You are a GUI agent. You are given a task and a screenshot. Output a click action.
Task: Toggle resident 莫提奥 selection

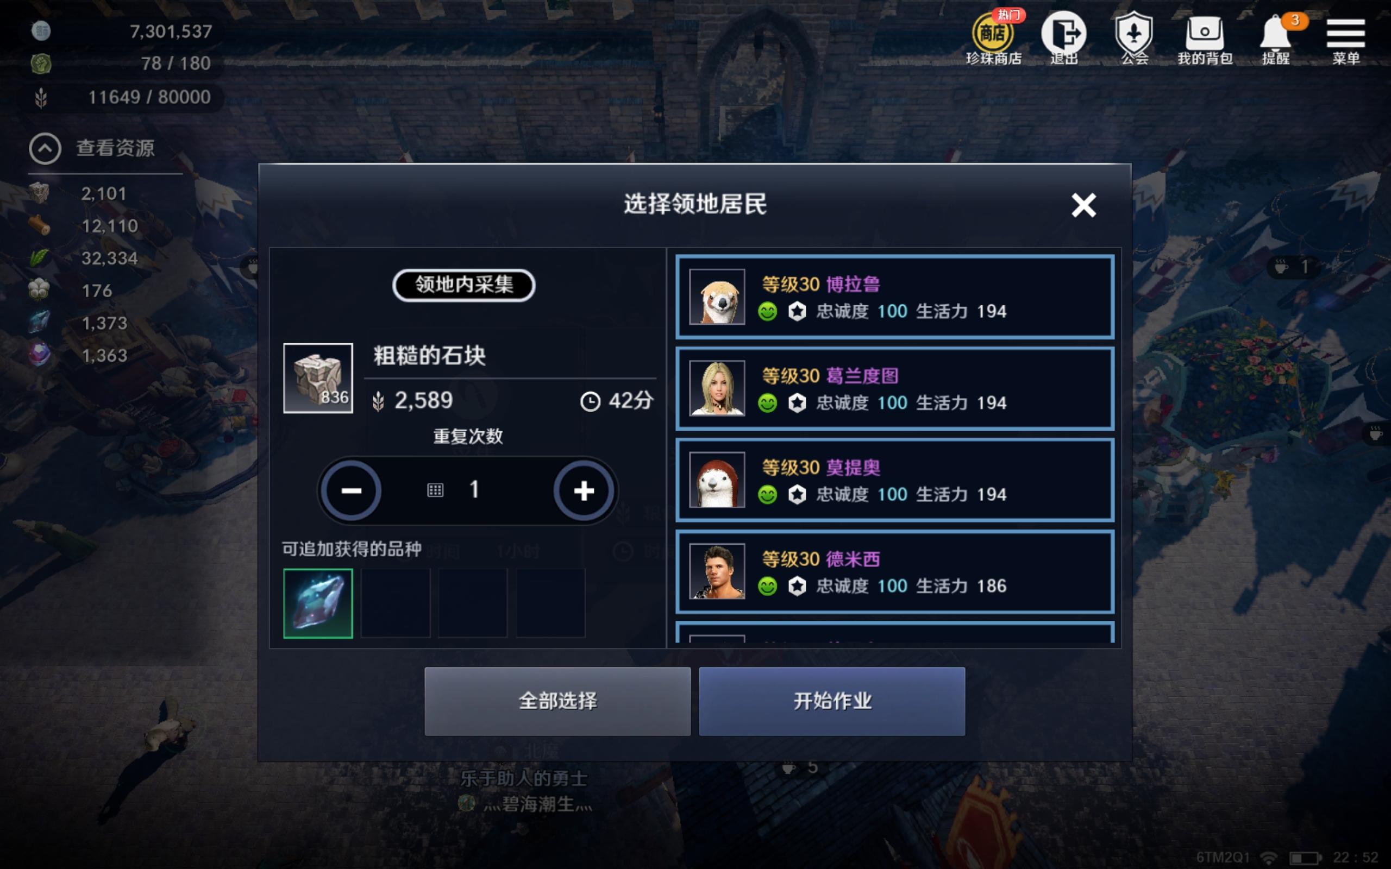[x=895, y=480]
